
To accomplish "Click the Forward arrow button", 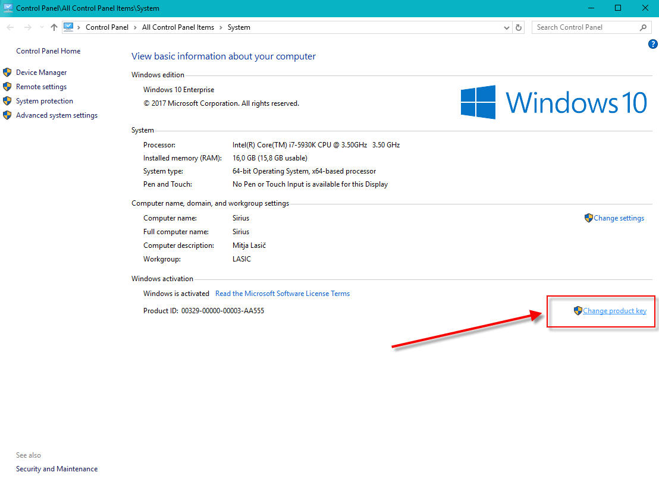I will 27,27.
